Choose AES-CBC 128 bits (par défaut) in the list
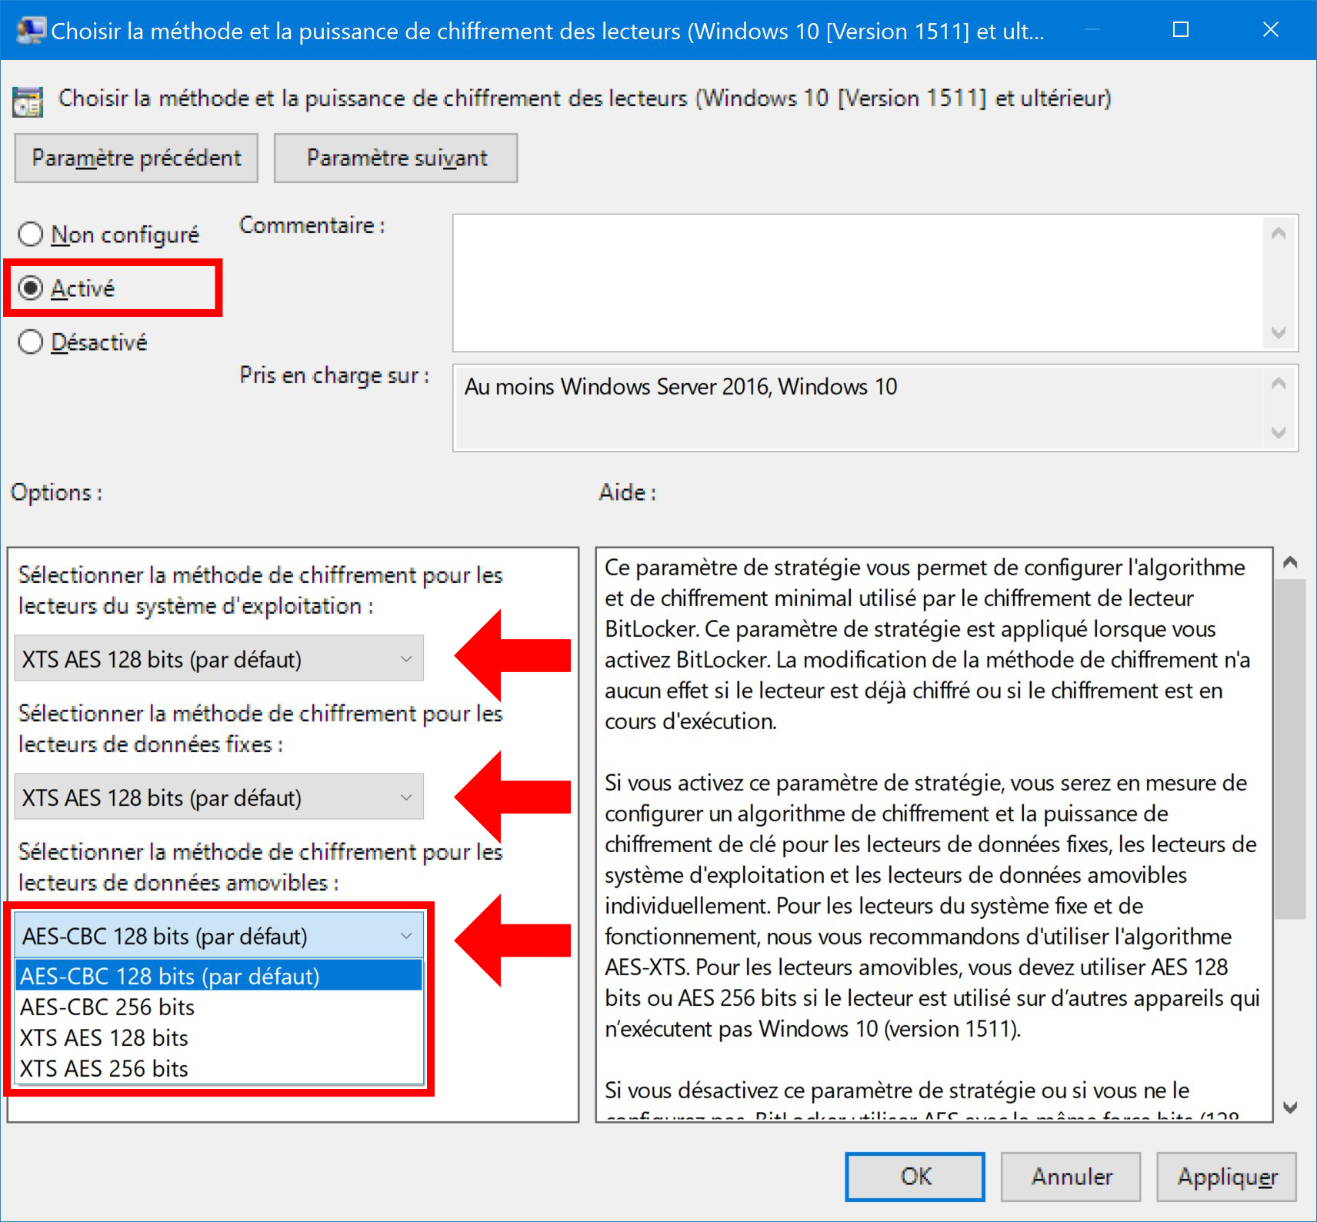Viewport: 1317px width, 1222px height. coord(219,976)
